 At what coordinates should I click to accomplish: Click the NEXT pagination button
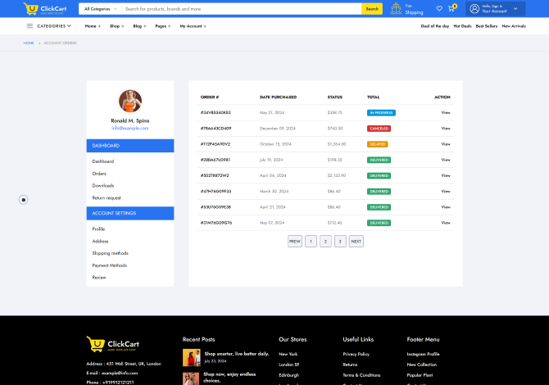356,241
